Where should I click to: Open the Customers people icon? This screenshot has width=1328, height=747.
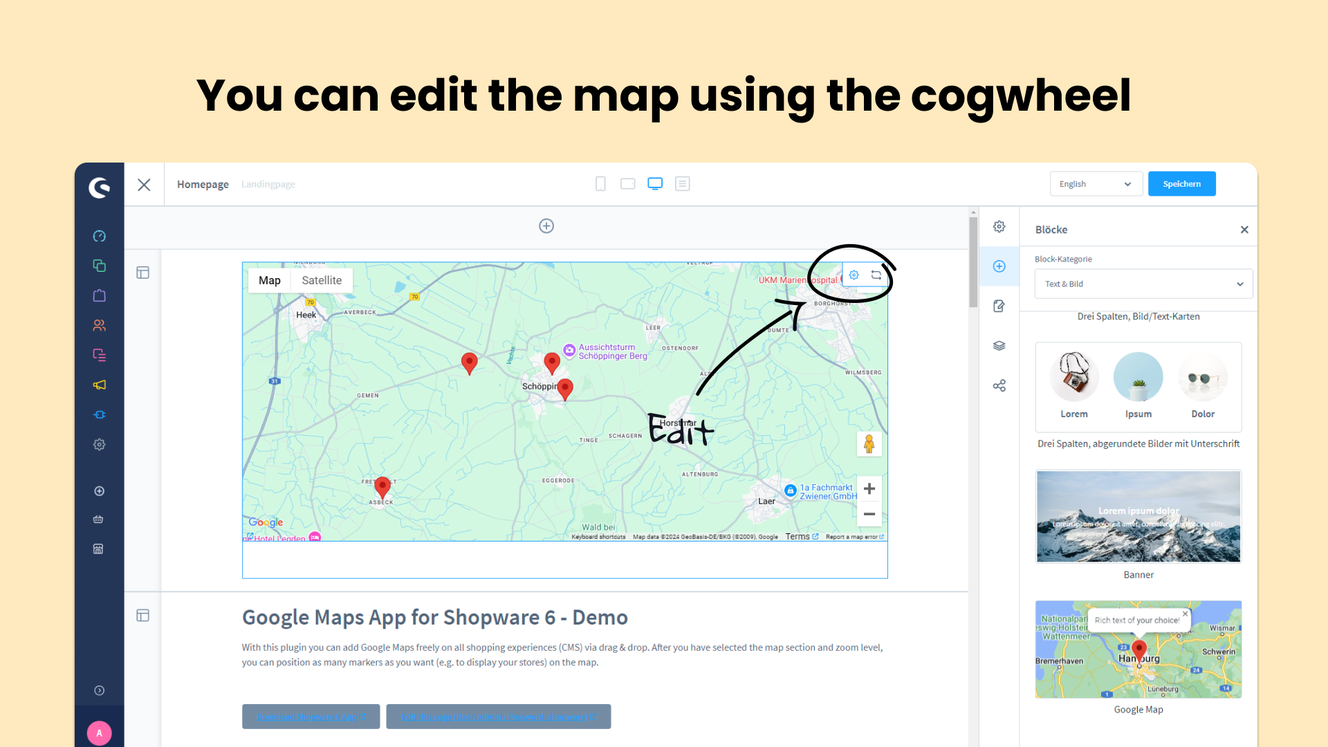(99, 325)
